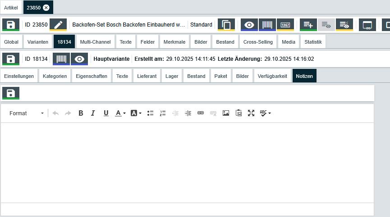Maximize the notes editor to fullscreen

[251, 113]
